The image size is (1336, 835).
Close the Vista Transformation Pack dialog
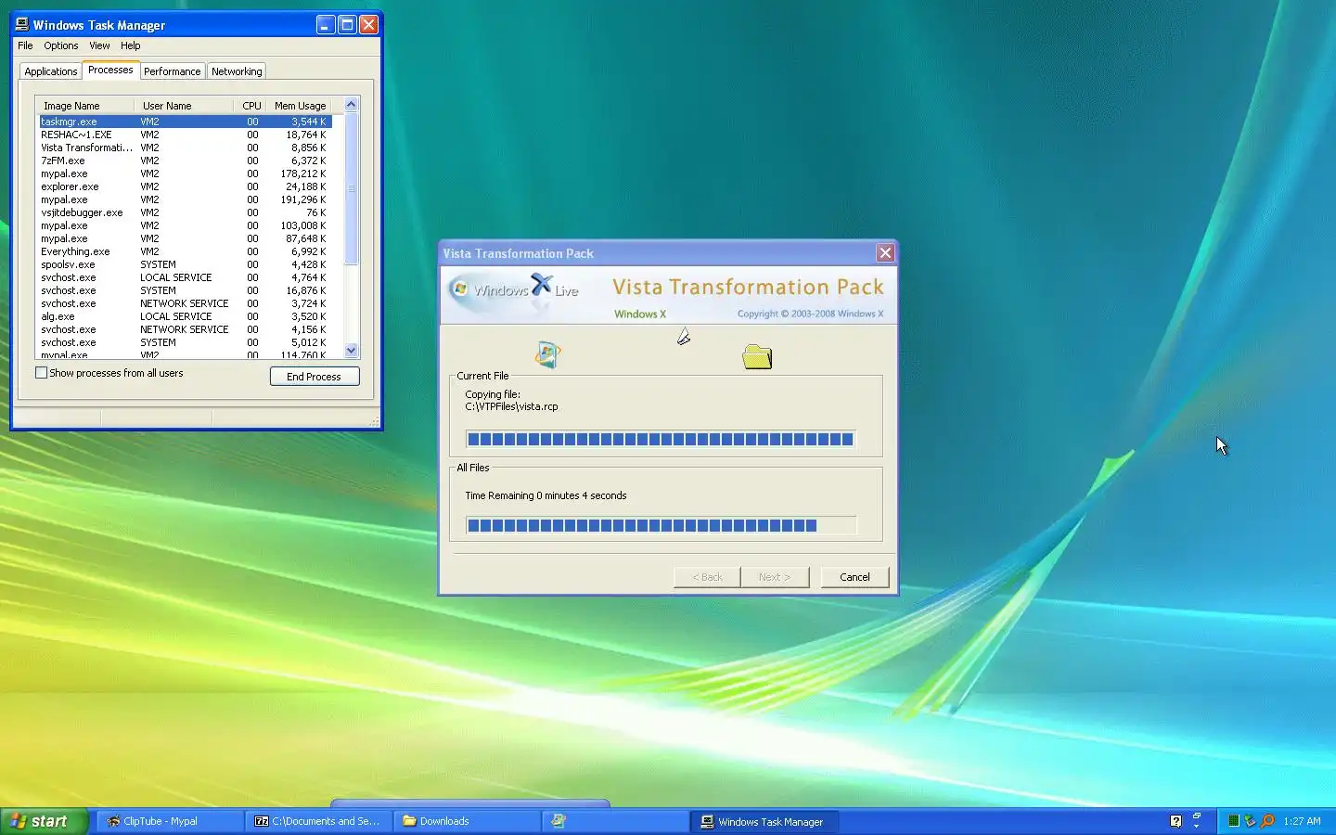(x=885, y=252)
